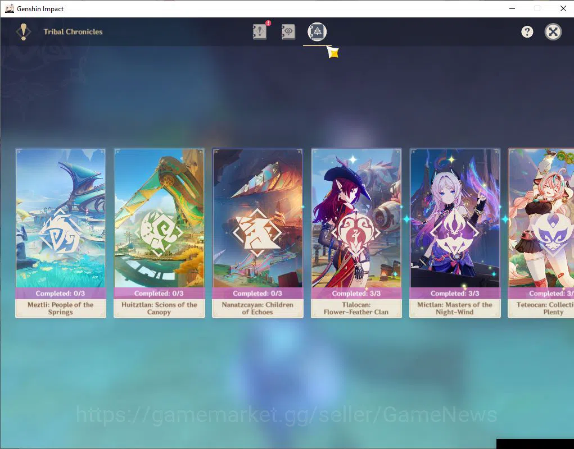574x449 pixels.
Task: Select the Tribal Chronicles tab icon
Action: tap(317, 32)
